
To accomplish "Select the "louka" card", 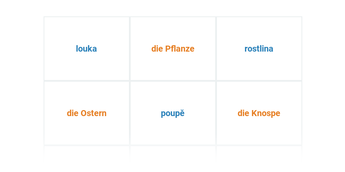I will pos(86,49).
